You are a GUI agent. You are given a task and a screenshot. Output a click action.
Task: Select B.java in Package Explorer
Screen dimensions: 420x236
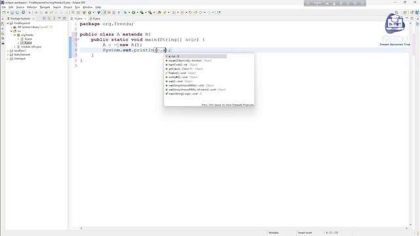point(26,43)
